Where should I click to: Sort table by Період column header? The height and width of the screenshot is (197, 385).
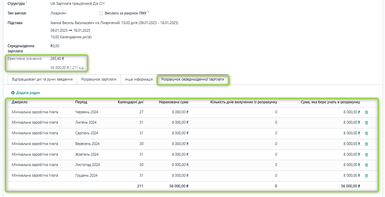point(81,102)
